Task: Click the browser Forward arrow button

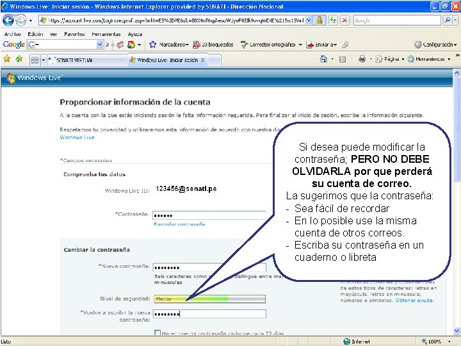Action: point(20,21)
